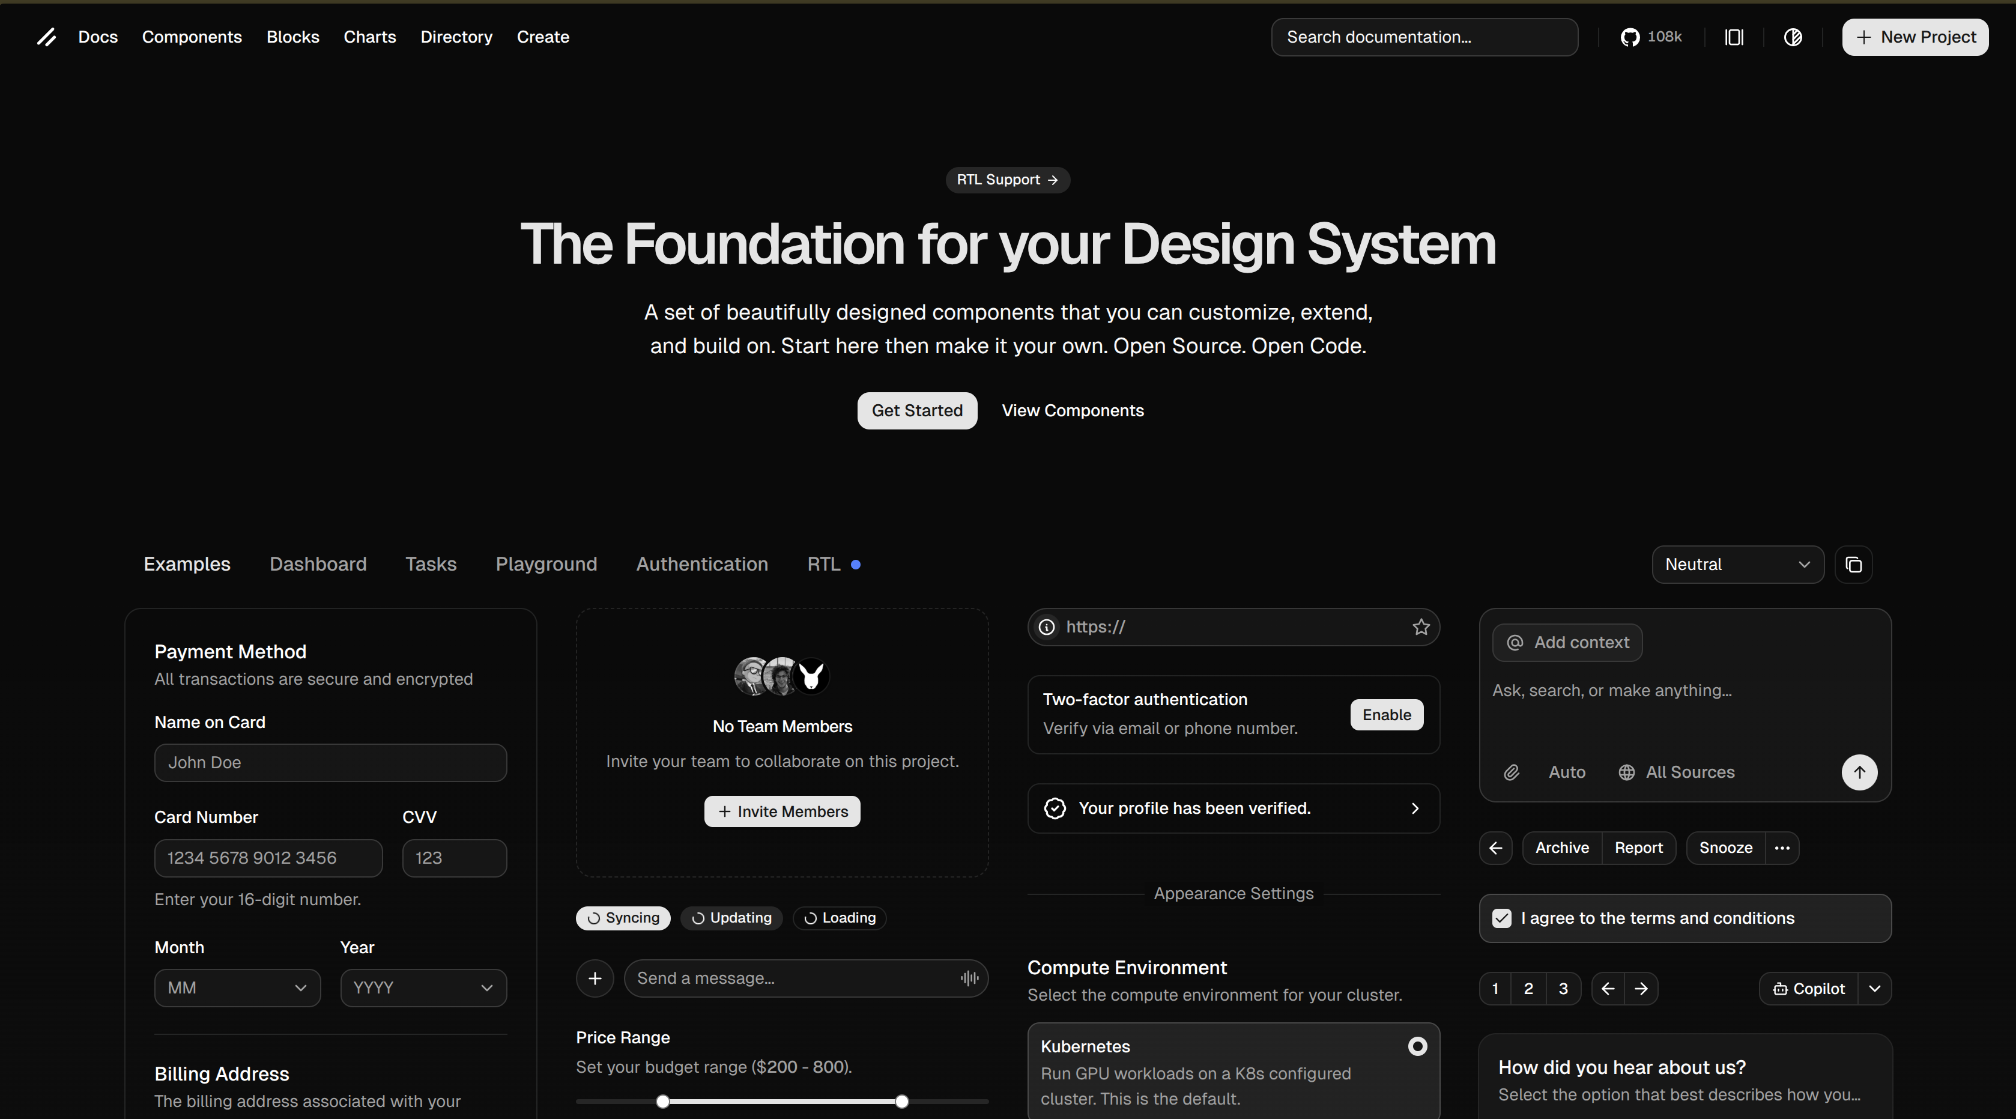Select the Kubernetes radio option

coord(1417,1046)
